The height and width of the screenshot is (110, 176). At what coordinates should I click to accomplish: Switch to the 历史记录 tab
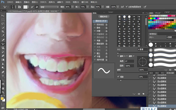coord(170,73)
